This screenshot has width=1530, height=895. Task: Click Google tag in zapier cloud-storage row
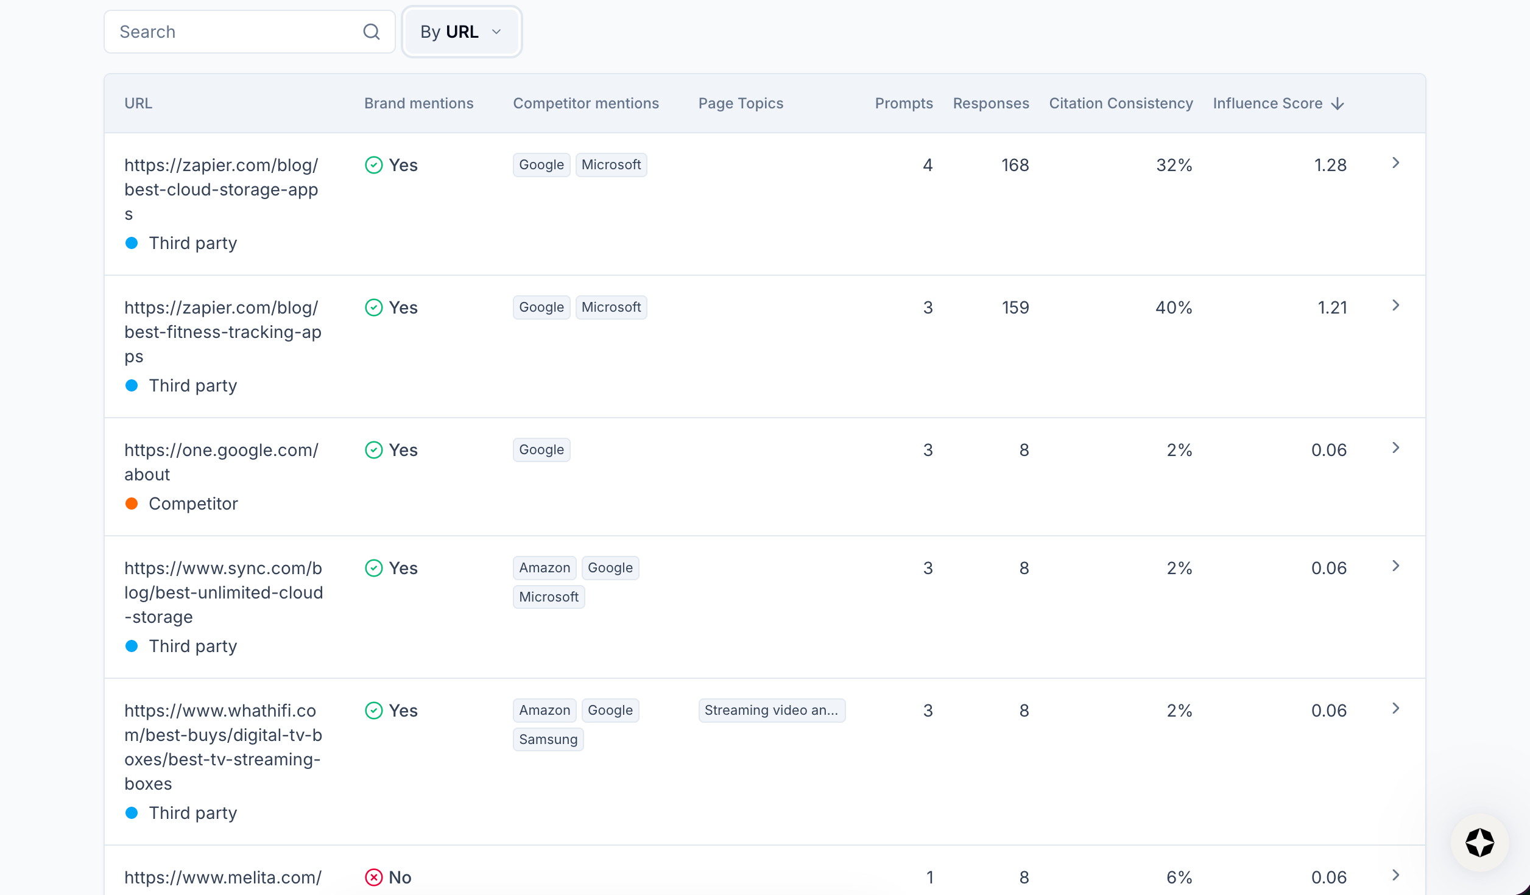coord(541,165)
